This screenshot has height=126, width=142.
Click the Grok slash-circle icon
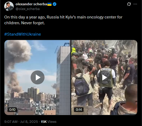129,4
